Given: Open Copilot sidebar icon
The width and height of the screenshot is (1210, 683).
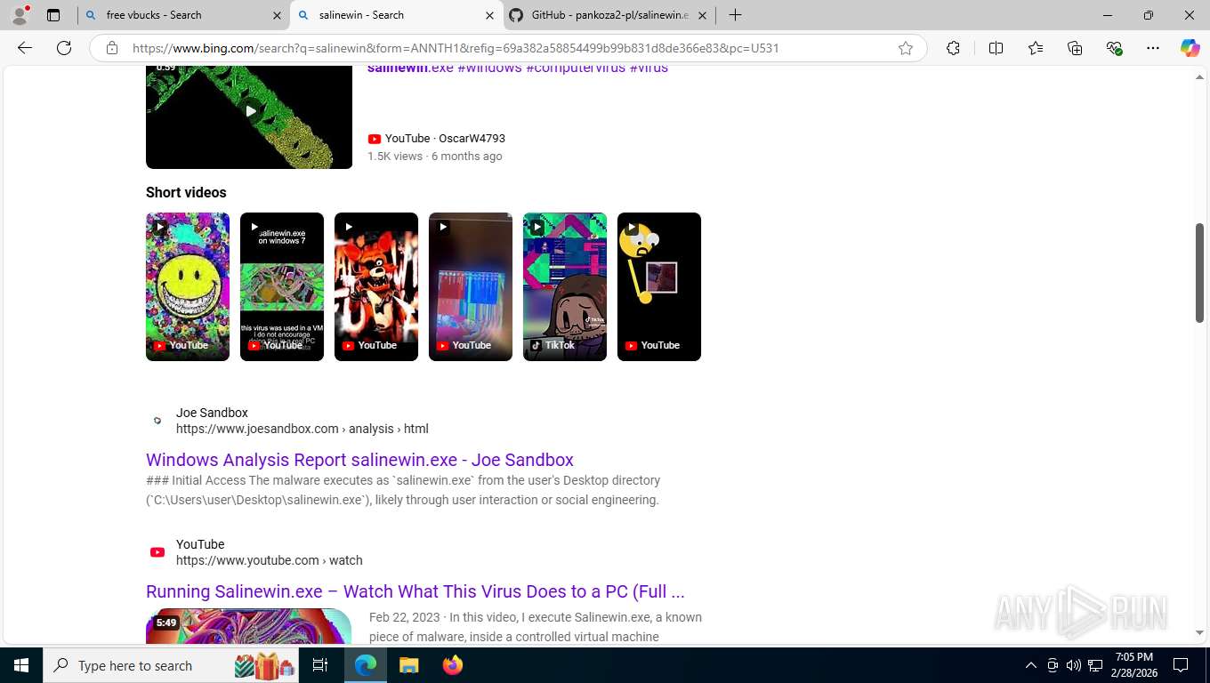Looking at the screenshot, I should point(1190,48).
